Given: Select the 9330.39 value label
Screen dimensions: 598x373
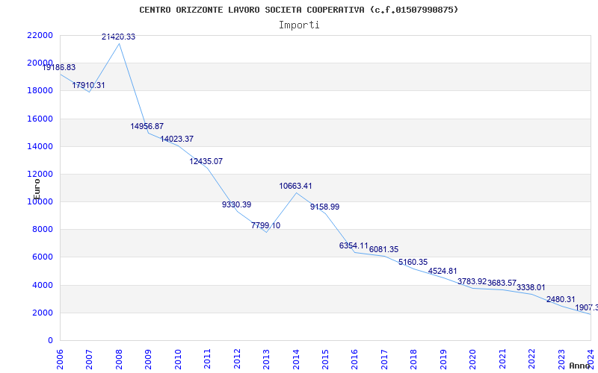Looking at the screenshot, I should (x=236, y=204).
